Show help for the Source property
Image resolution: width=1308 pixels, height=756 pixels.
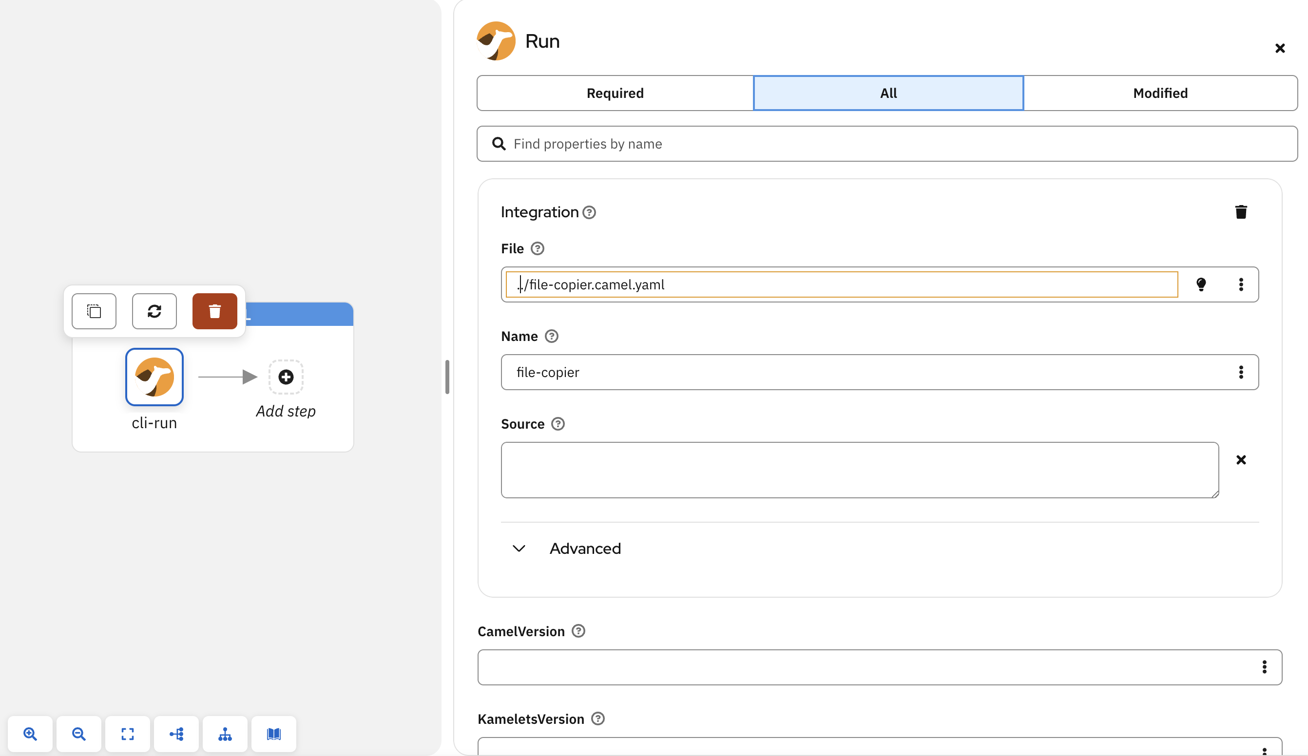(558, 424)
